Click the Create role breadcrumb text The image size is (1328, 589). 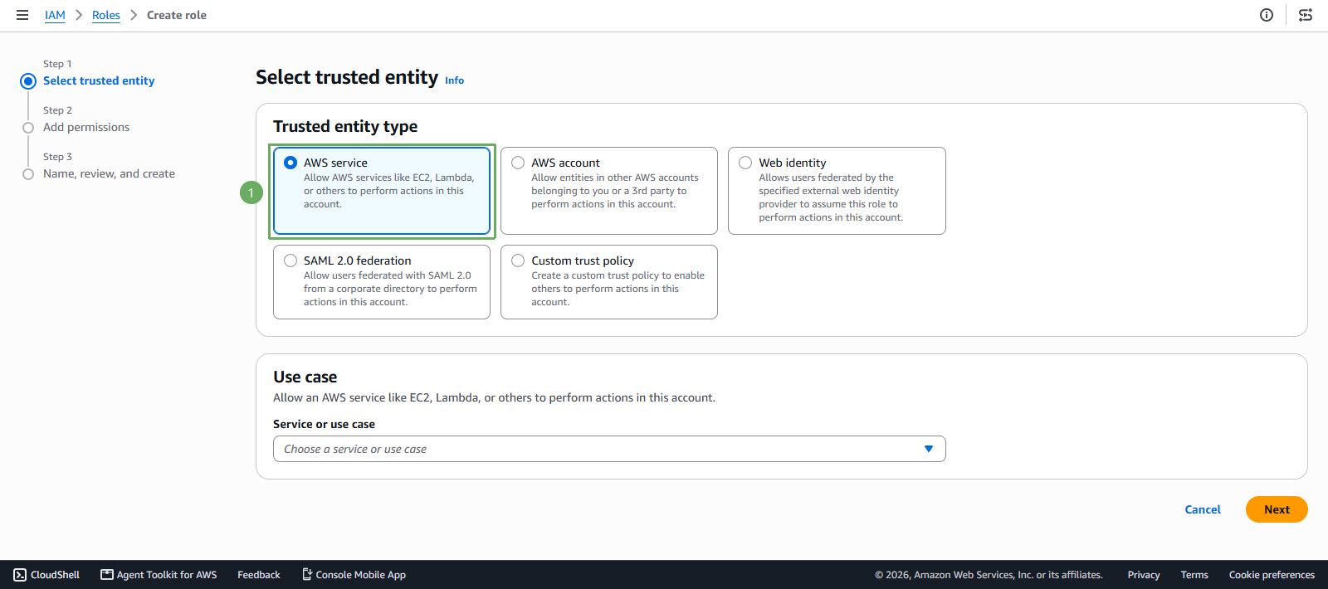[177, 15]
